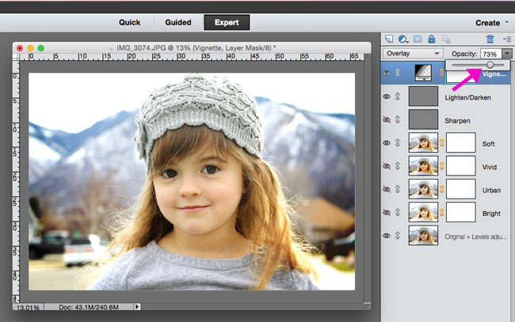The height and width of the screenshot is (322, 515).
Task: Click the Opacity dropdown arrow button
Action: [507, 54]
